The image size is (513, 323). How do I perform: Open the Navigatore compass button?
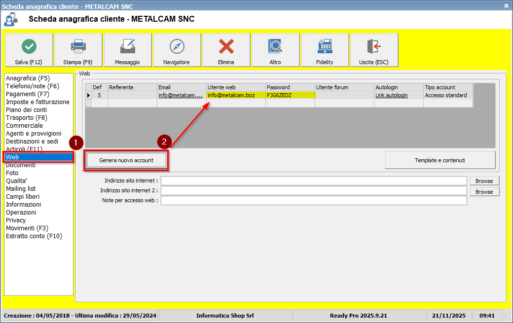point(177,50)
